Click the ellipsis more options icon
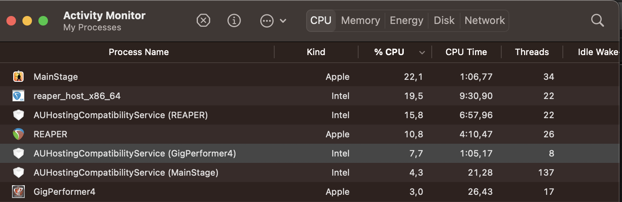The image size is (622, 202). (267, 21)
